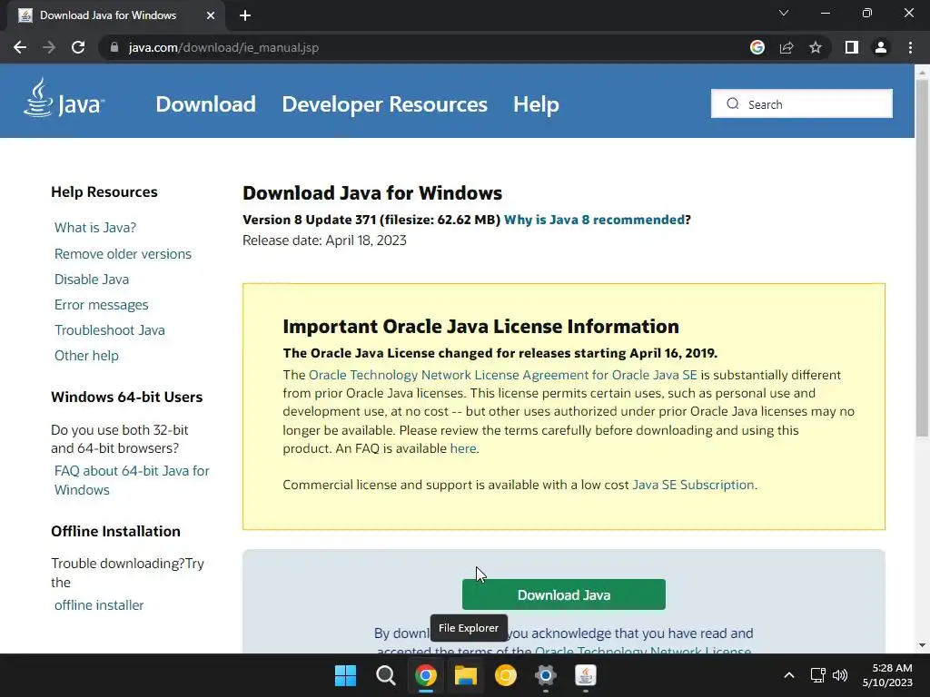Open Oracle Technology Network License Agreement link

[x=503, y=375]
